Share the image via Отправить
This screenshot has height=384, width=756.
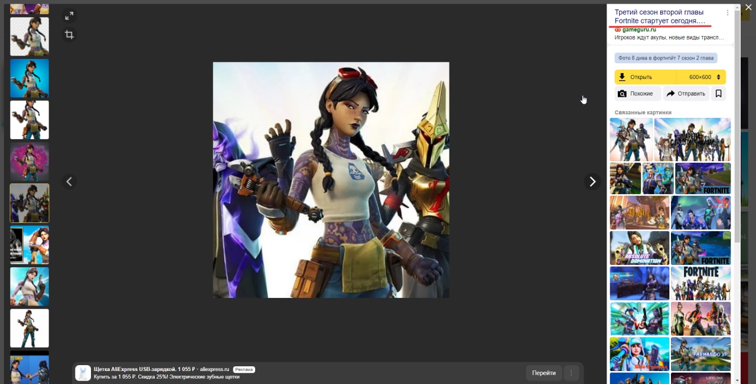[686, 94]
